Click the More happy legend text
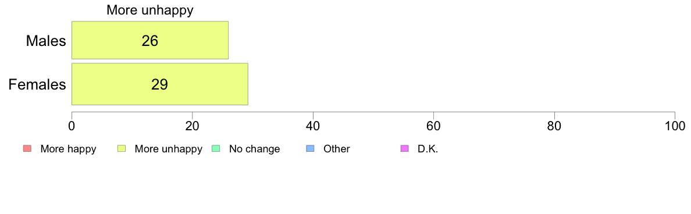The height and width of the screenshot is (214, 691). (68, 149)
